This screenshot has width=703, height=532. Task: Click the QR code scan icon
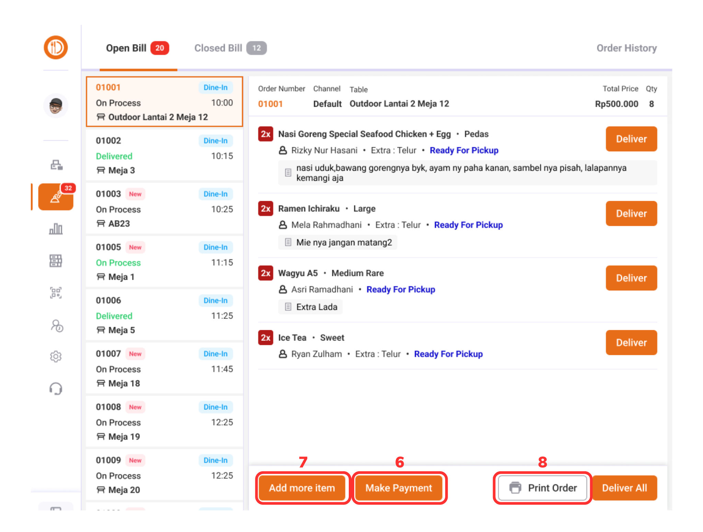click(56, 293)
